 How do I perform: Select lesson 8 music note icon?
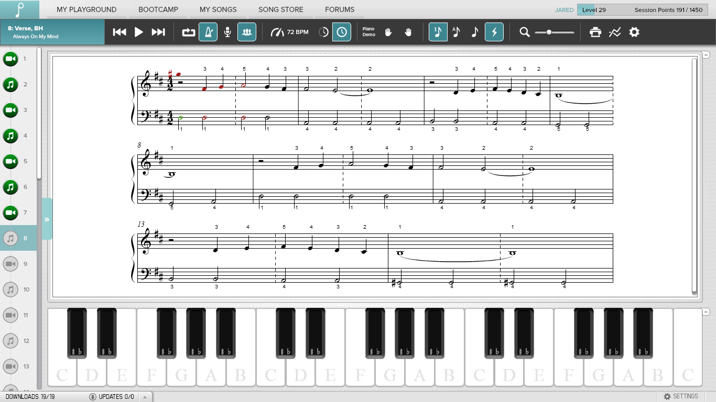coord(10,239)
